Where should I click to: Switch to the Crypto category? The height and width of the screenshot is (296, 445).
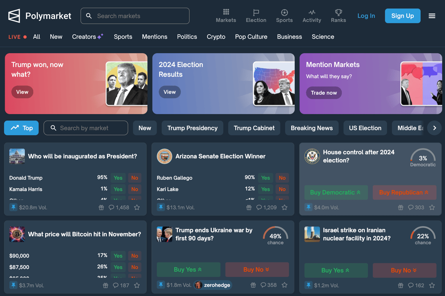[216, 37]
